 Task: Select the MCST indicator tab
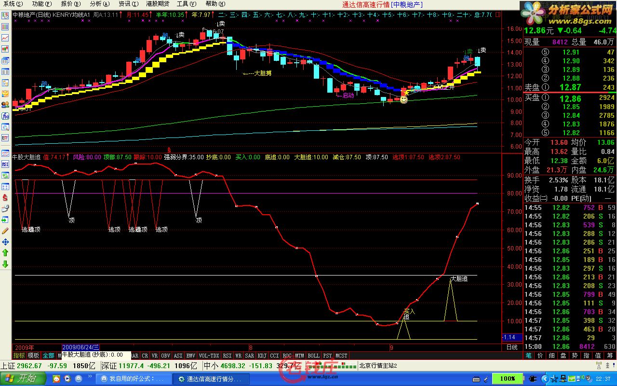pos(341,355)
